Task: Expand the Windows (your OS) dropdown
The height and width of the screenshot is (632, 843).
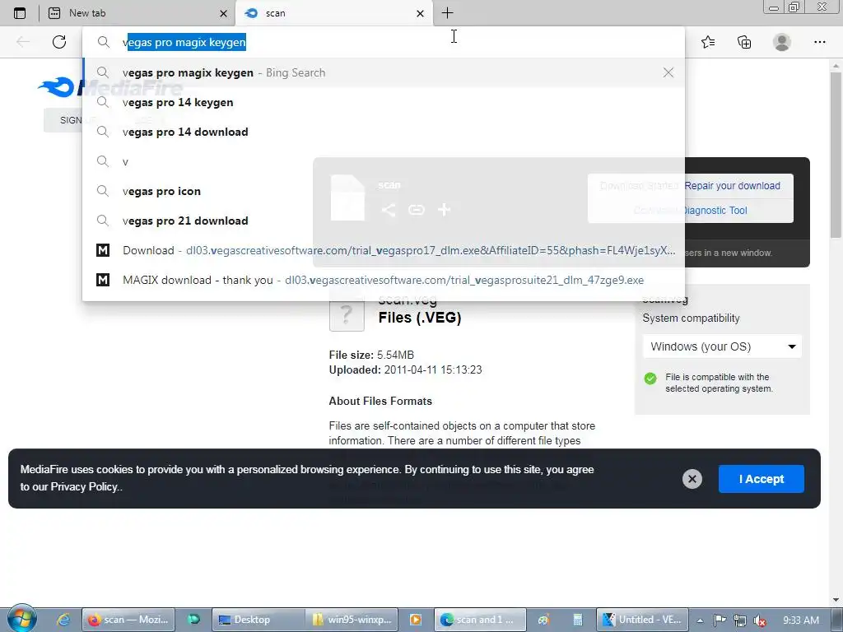Action: pyautogui.click(x=722, y=346)
